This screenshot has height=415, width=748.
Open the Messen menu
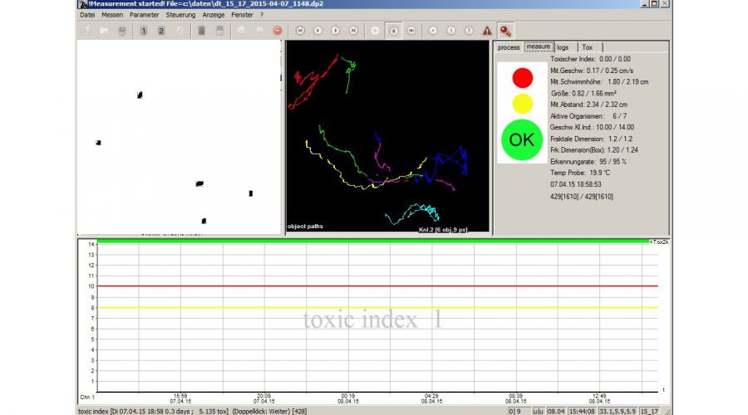[x=112, y=15]
